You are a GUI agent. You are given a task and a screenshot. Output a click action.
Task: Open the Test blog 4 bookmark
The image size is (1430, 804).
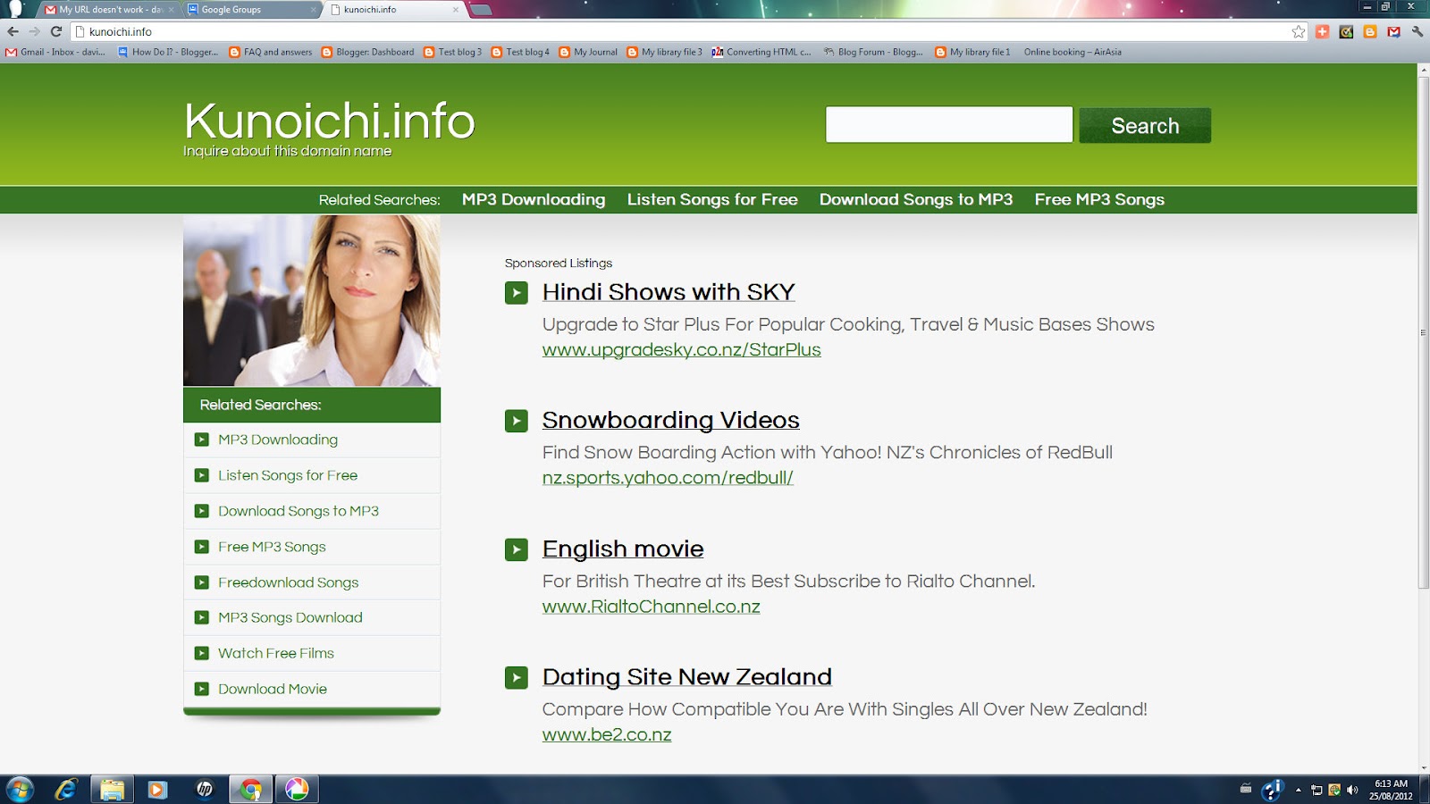point(520,52)
